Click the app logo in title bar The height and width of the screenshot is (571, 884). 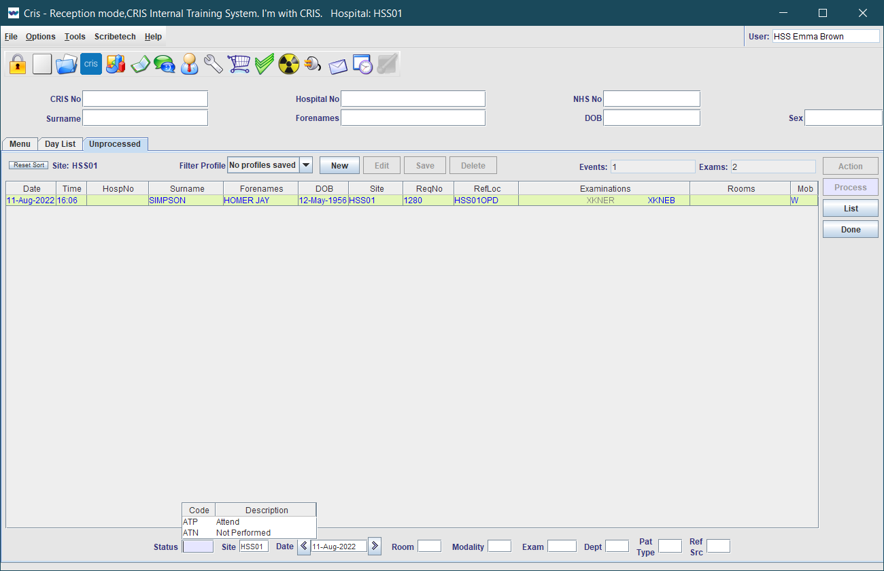pos(13,13)
